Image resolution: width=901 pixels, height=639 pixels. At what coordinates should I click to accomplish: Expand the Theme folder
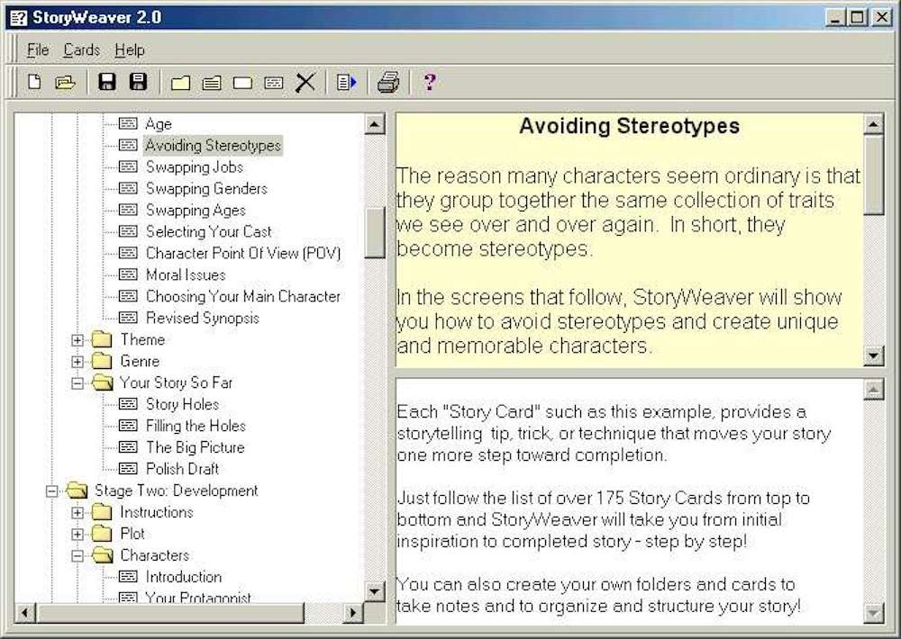[x=77, y=340]
